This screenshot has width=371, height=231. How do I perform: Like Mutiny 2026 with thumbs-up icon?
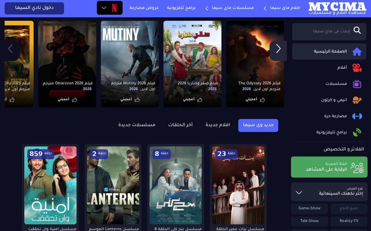pos(137,100)
